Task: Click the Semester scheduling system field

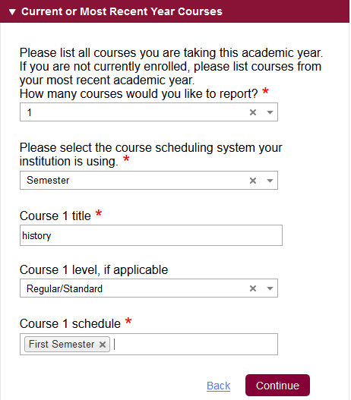Action: click(x=149, y=181)
